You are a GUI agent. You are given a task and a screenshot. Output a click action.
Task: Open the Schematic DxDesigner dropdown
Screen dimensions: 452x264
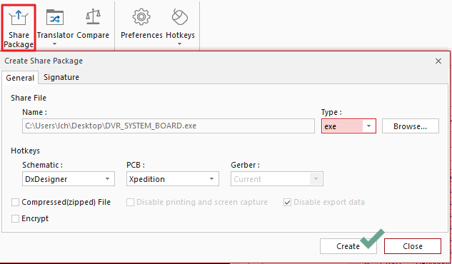click(69, 179)
